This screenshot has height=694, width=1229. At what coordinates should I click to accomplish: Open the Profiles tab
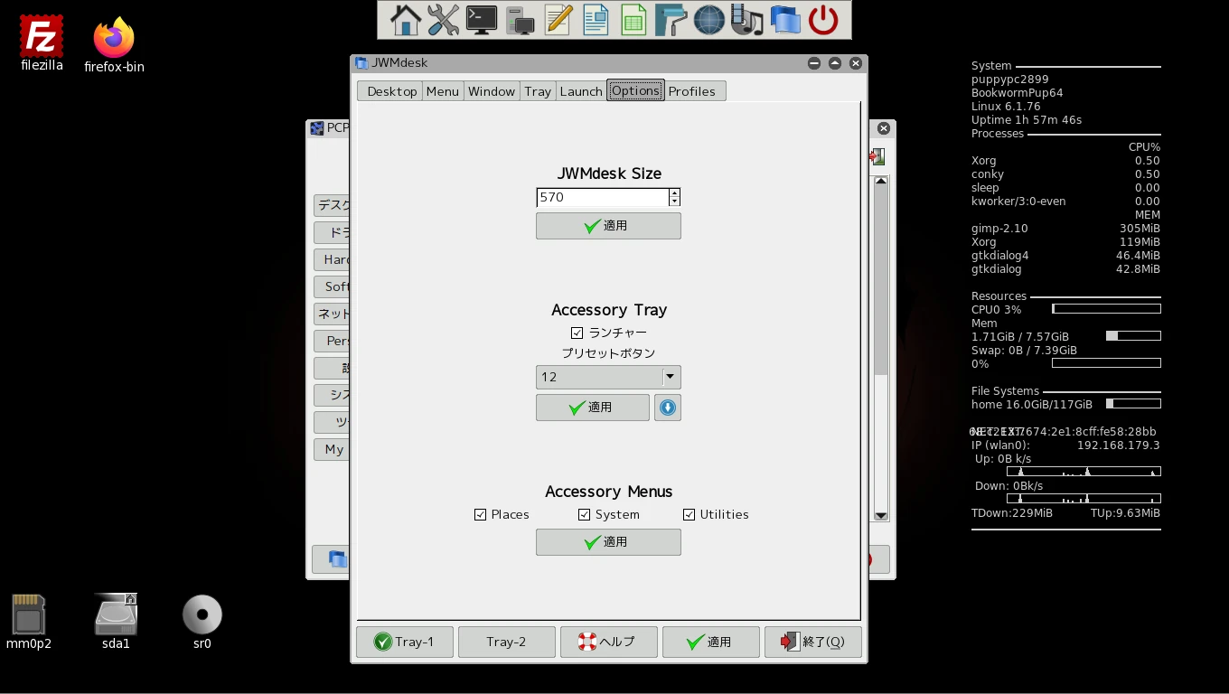(691, 91)
